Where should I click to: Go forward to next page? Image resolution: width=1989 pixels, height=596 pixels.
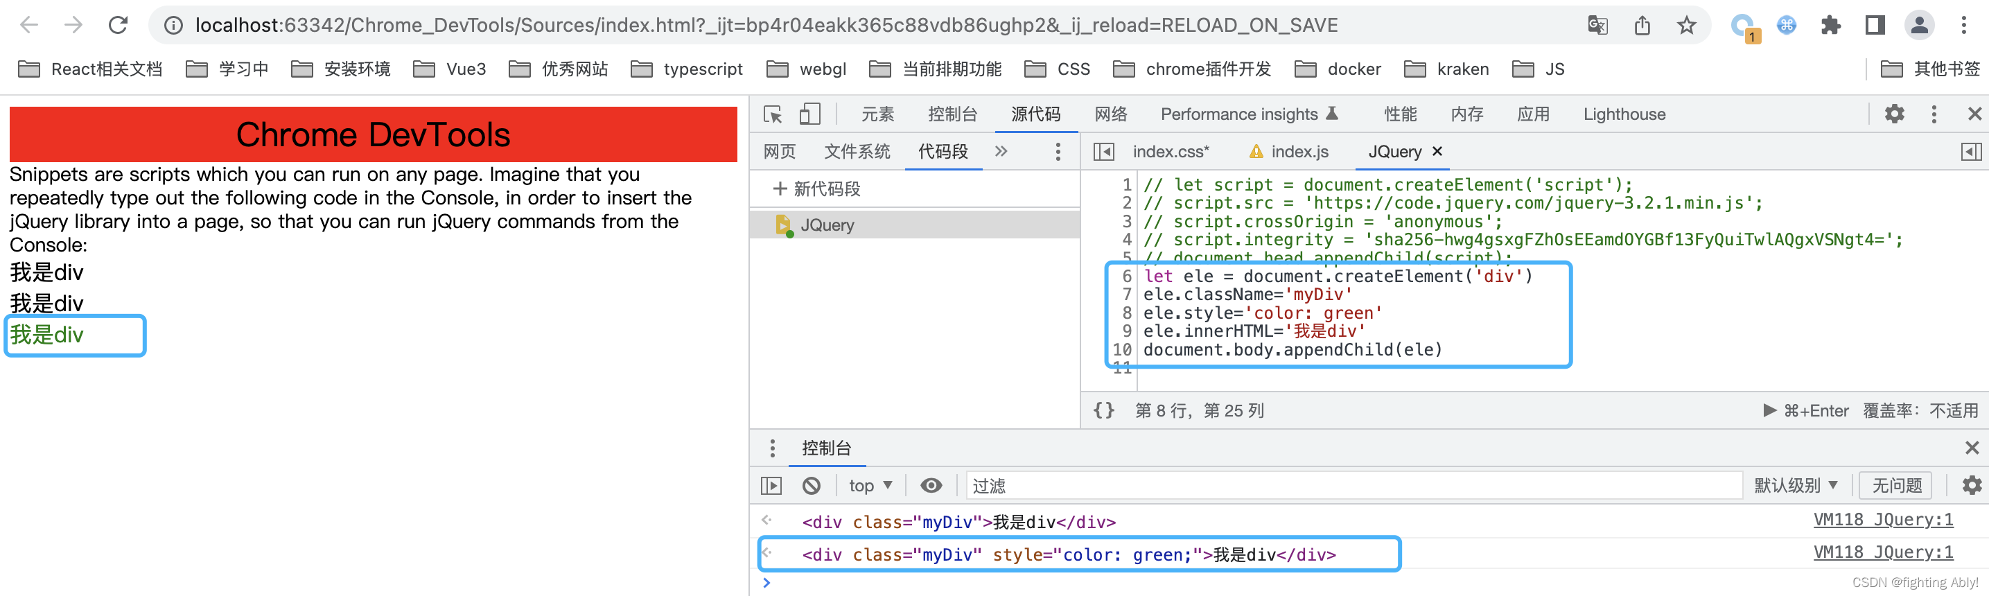click(x=73, y=26)
